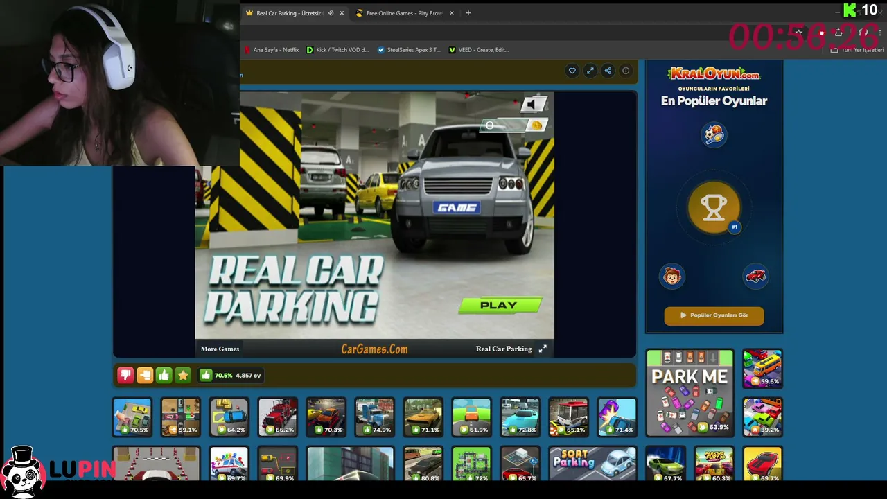Open the green car game rated 67.7%
The image size is (887, 499).
pos(665,464)
